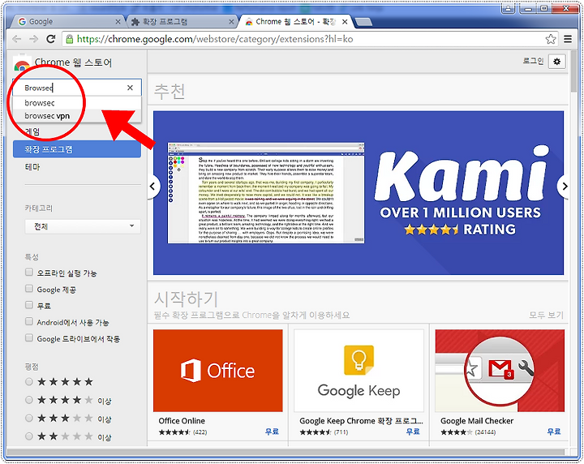584x464 pixels.
Task: Close the Google tab
Action: click(x=118, y=22)
